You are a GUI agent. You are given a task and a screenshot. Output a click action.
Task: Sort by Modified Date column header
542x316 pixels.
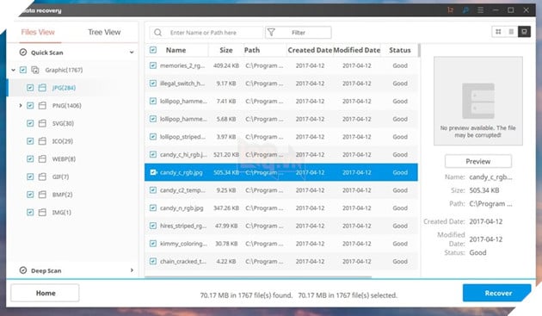[x=357, y=50]
